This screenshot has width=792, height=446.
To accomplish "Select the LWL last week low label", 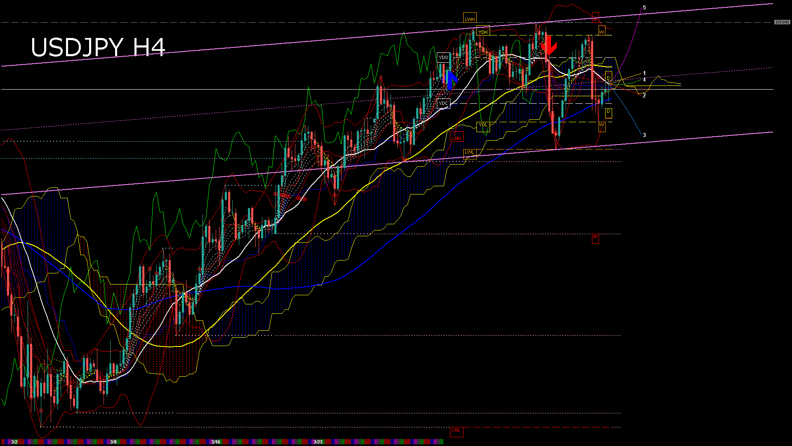I will click(469, 152).
